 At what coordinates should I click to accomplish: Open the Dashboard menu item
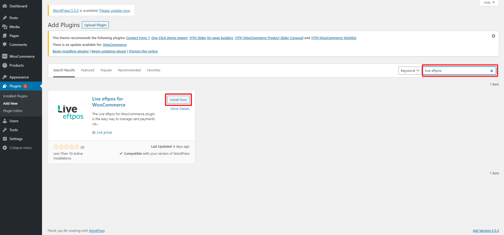click(x=21, y=6)
